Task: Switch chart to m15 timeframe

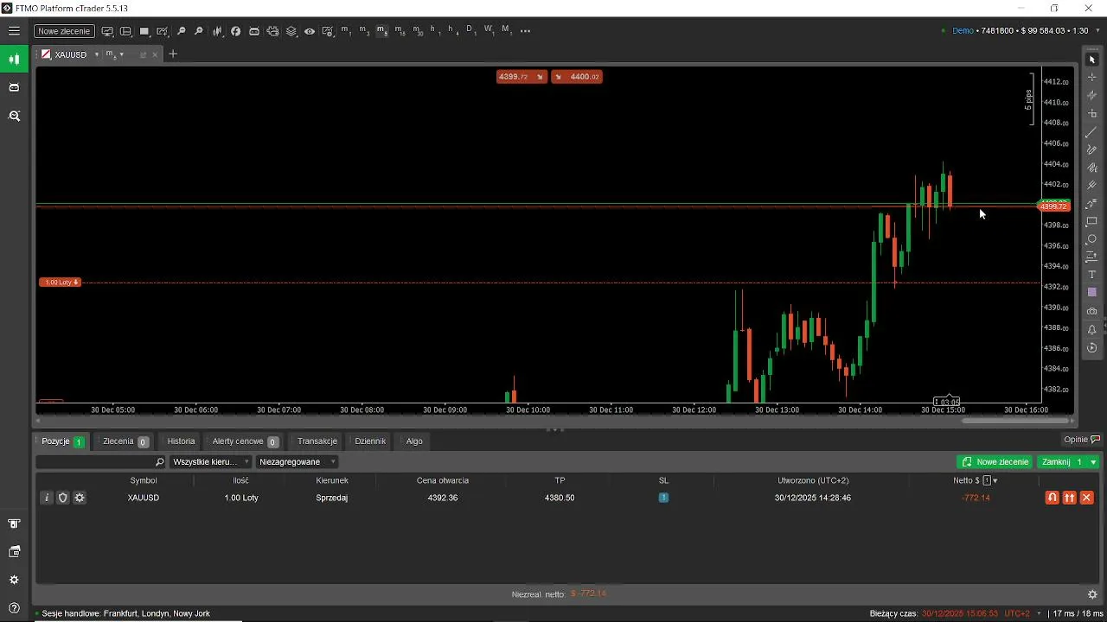Action: pos(400,31)
